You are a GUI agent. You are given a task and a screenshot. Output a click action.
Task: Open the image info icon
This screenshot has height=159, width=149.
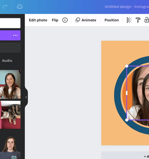[65, 20]
